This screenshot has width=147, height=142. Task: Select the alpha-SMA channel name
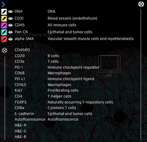pos(24,39)
